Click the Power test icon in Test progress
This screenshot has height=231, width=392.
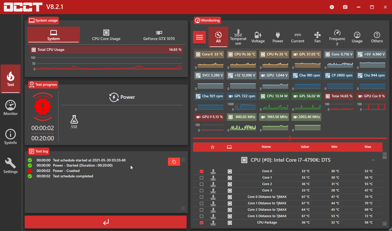114,97
